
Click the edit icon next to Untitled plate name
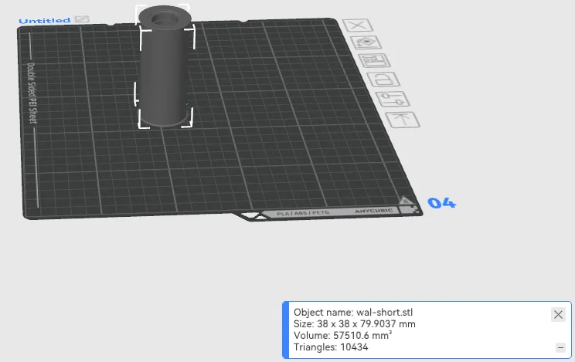pos(82,19)
